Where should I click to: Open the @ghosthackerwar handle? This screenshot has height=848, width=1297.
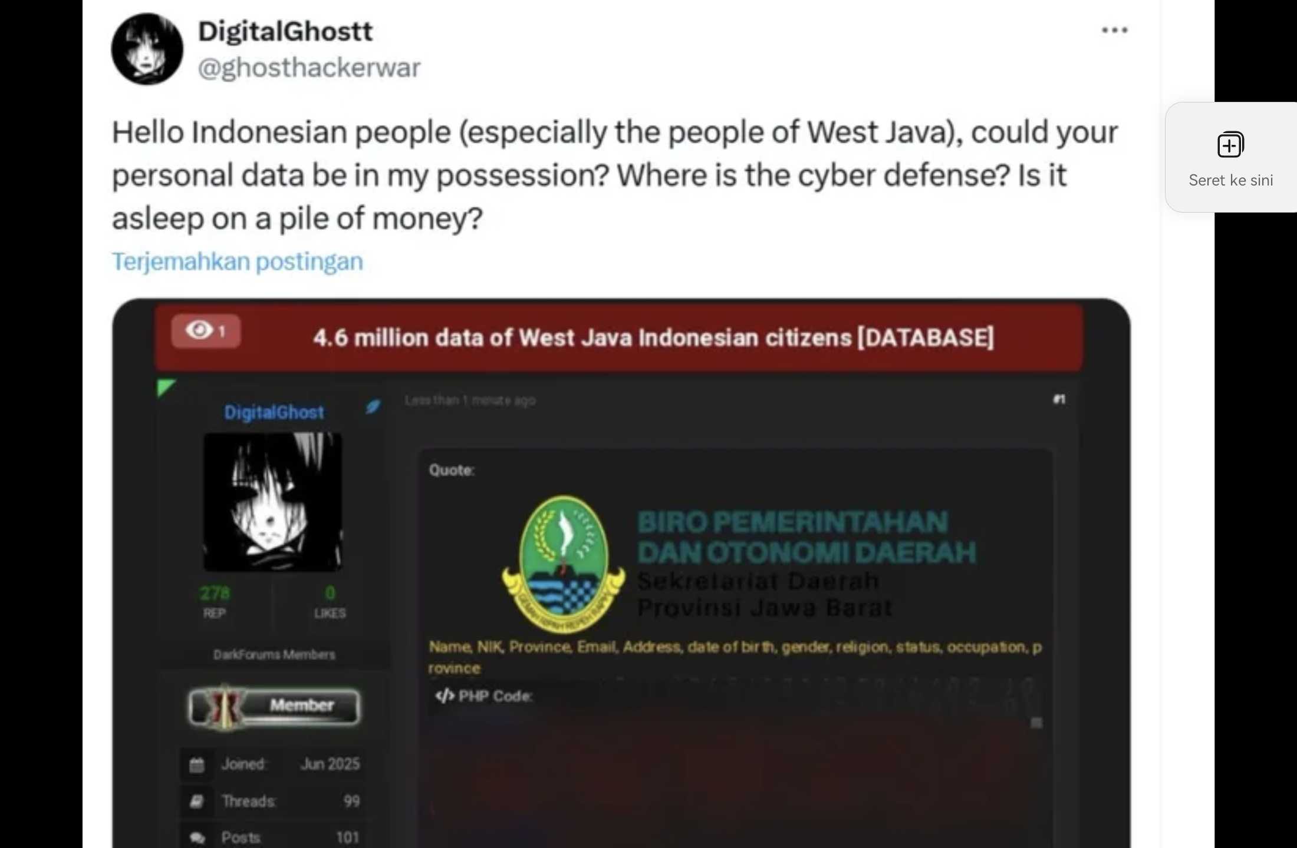tap(309, 68)
